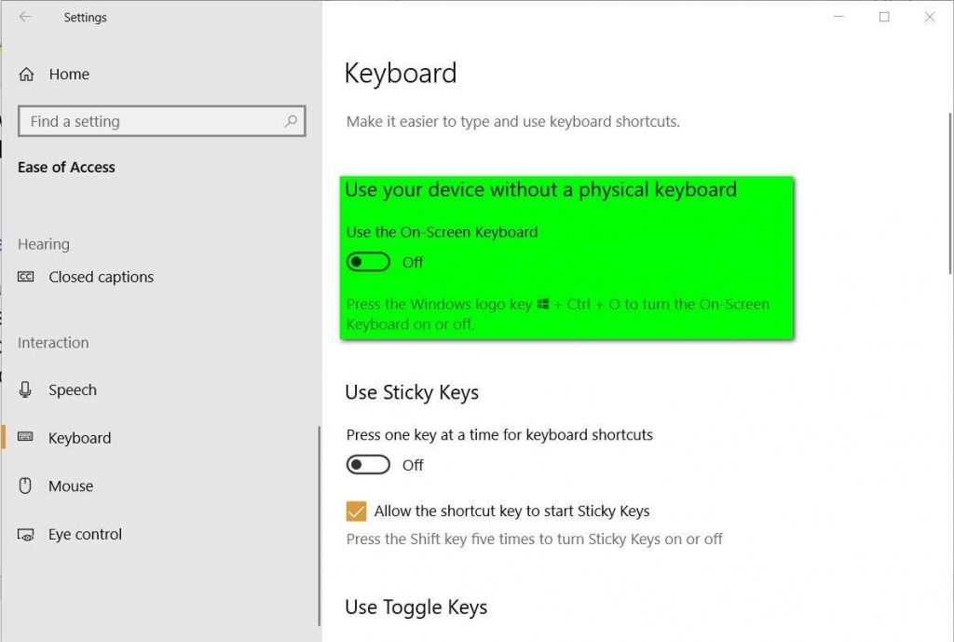Screen dimensions: 954x642
Task: Select Keyboard in the Interaction list
Action: click(x=79, y=438)
